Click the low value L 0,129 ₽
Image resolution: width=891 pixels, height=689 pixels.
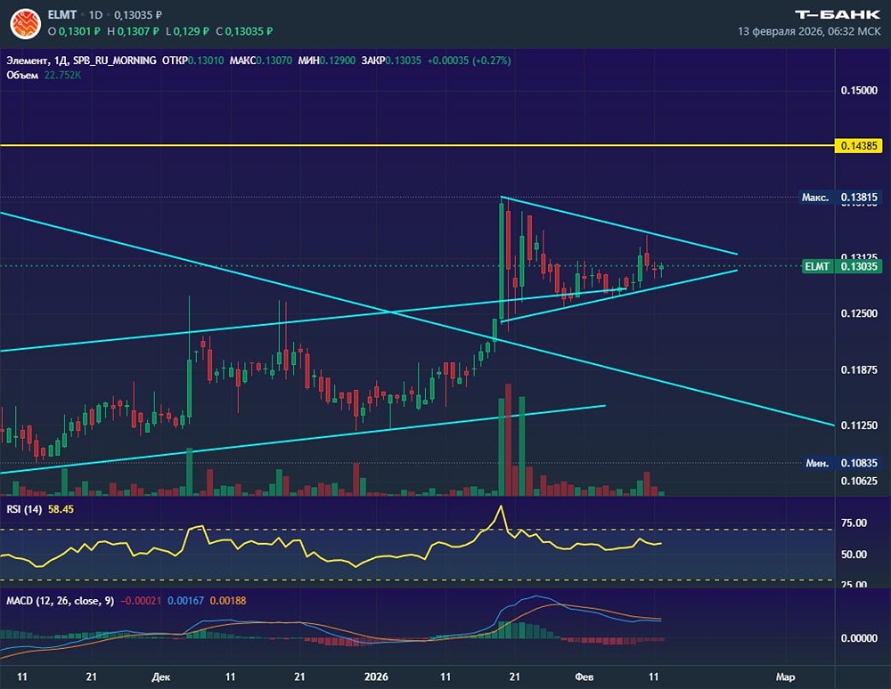tap(187, 31)
